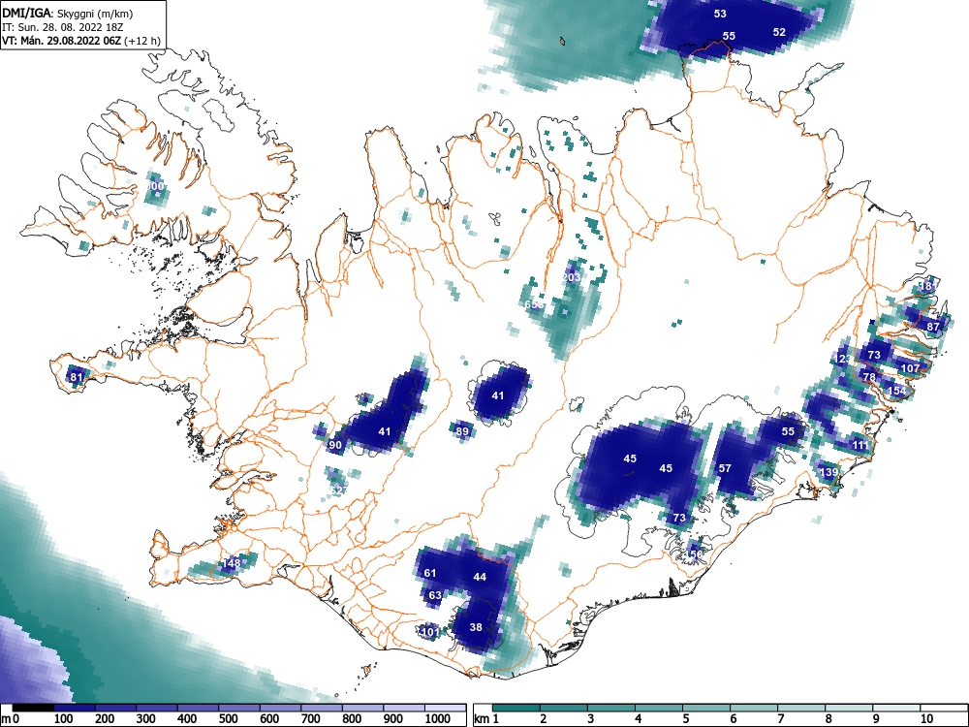Select the 154 visibility label
This screenshot has width=969, height=727.
[896, 391]
